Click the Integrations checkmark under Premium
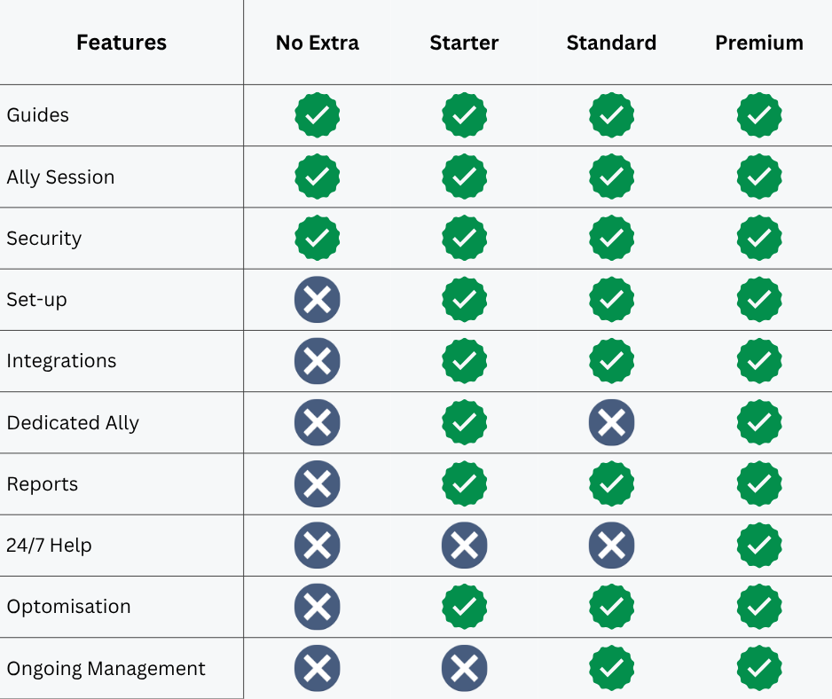 point(759,361)
